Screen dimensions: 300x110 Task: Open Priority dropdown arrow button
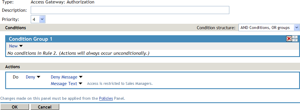(x=42, y=19)
